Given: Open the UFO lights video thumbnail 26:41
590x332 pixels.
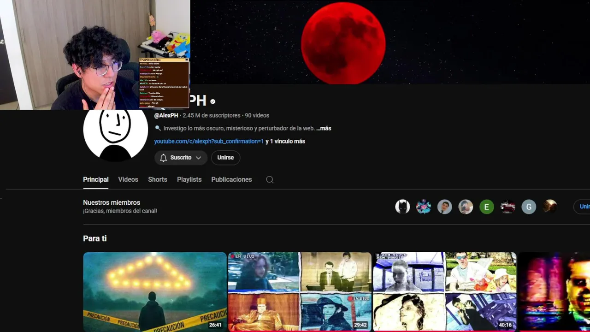Looking at the screenshot, I should (155, 292).
